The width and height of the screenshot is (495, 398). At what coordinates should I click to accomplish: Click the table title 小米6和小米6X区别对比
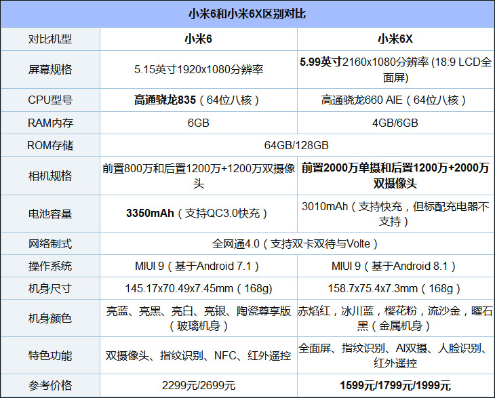[248, 14]
